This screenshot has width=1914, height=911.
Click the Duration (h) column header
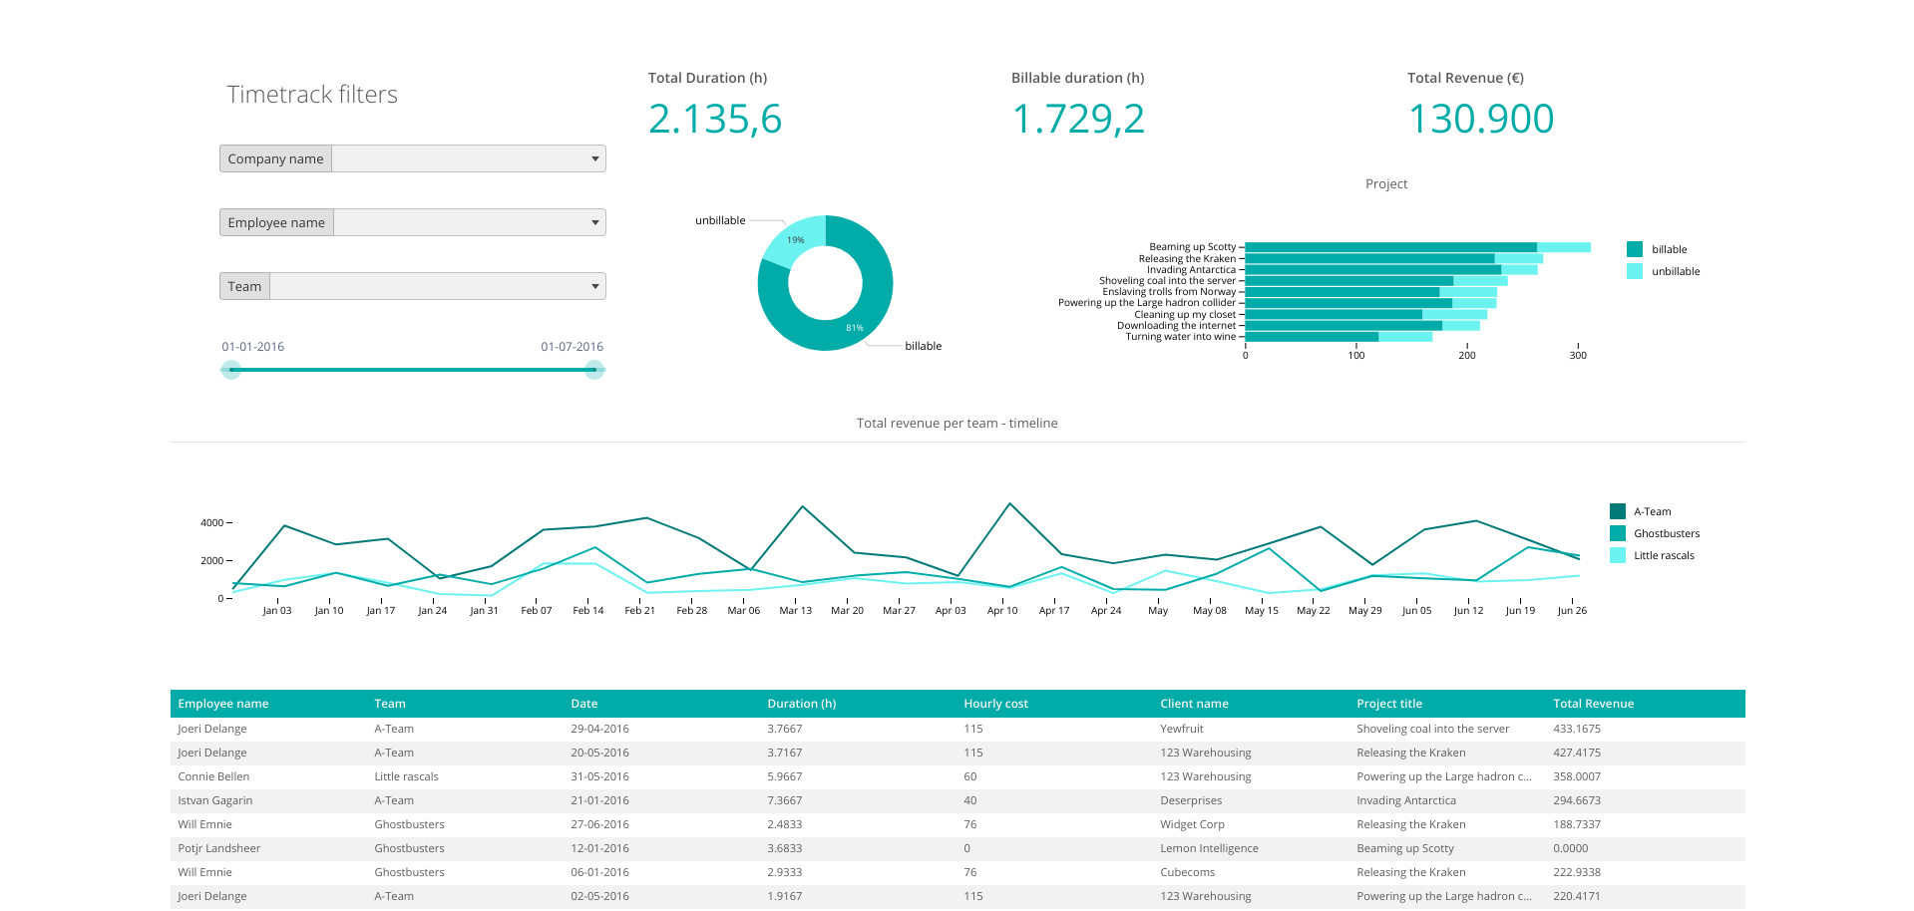(801, 704)
